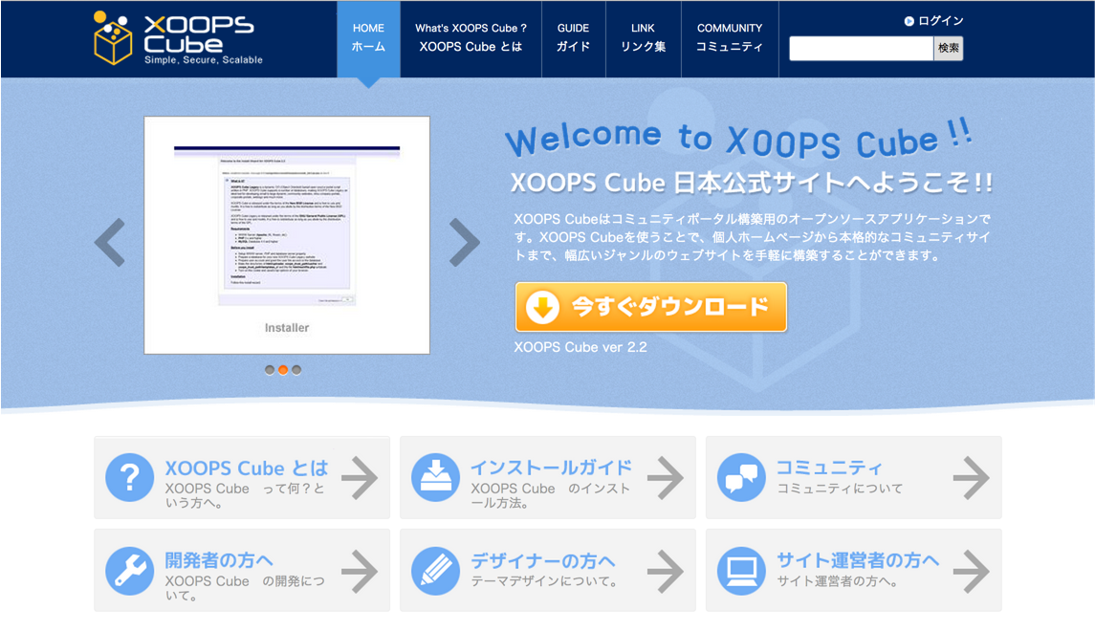Click the arrow on デザイナーの方へ card
1095x632 pixels.
(666, 571)
